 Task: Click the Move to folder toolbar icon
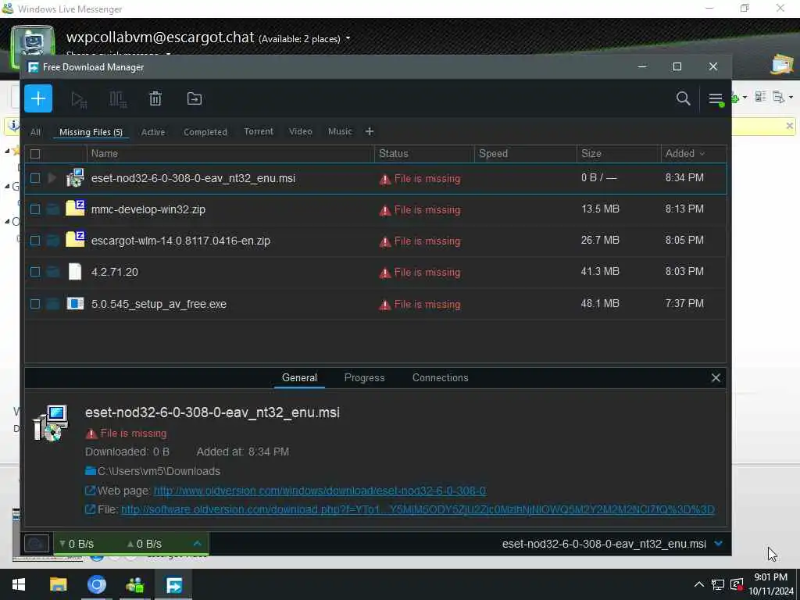tap(195, 98)
